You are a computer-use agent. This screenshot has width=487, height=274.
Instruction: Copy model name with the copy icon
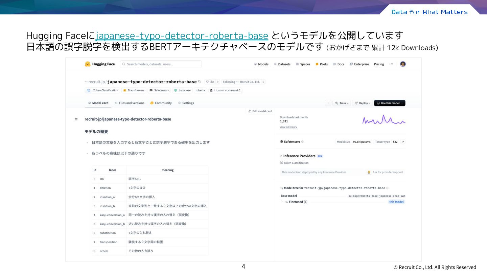(200, 82)
